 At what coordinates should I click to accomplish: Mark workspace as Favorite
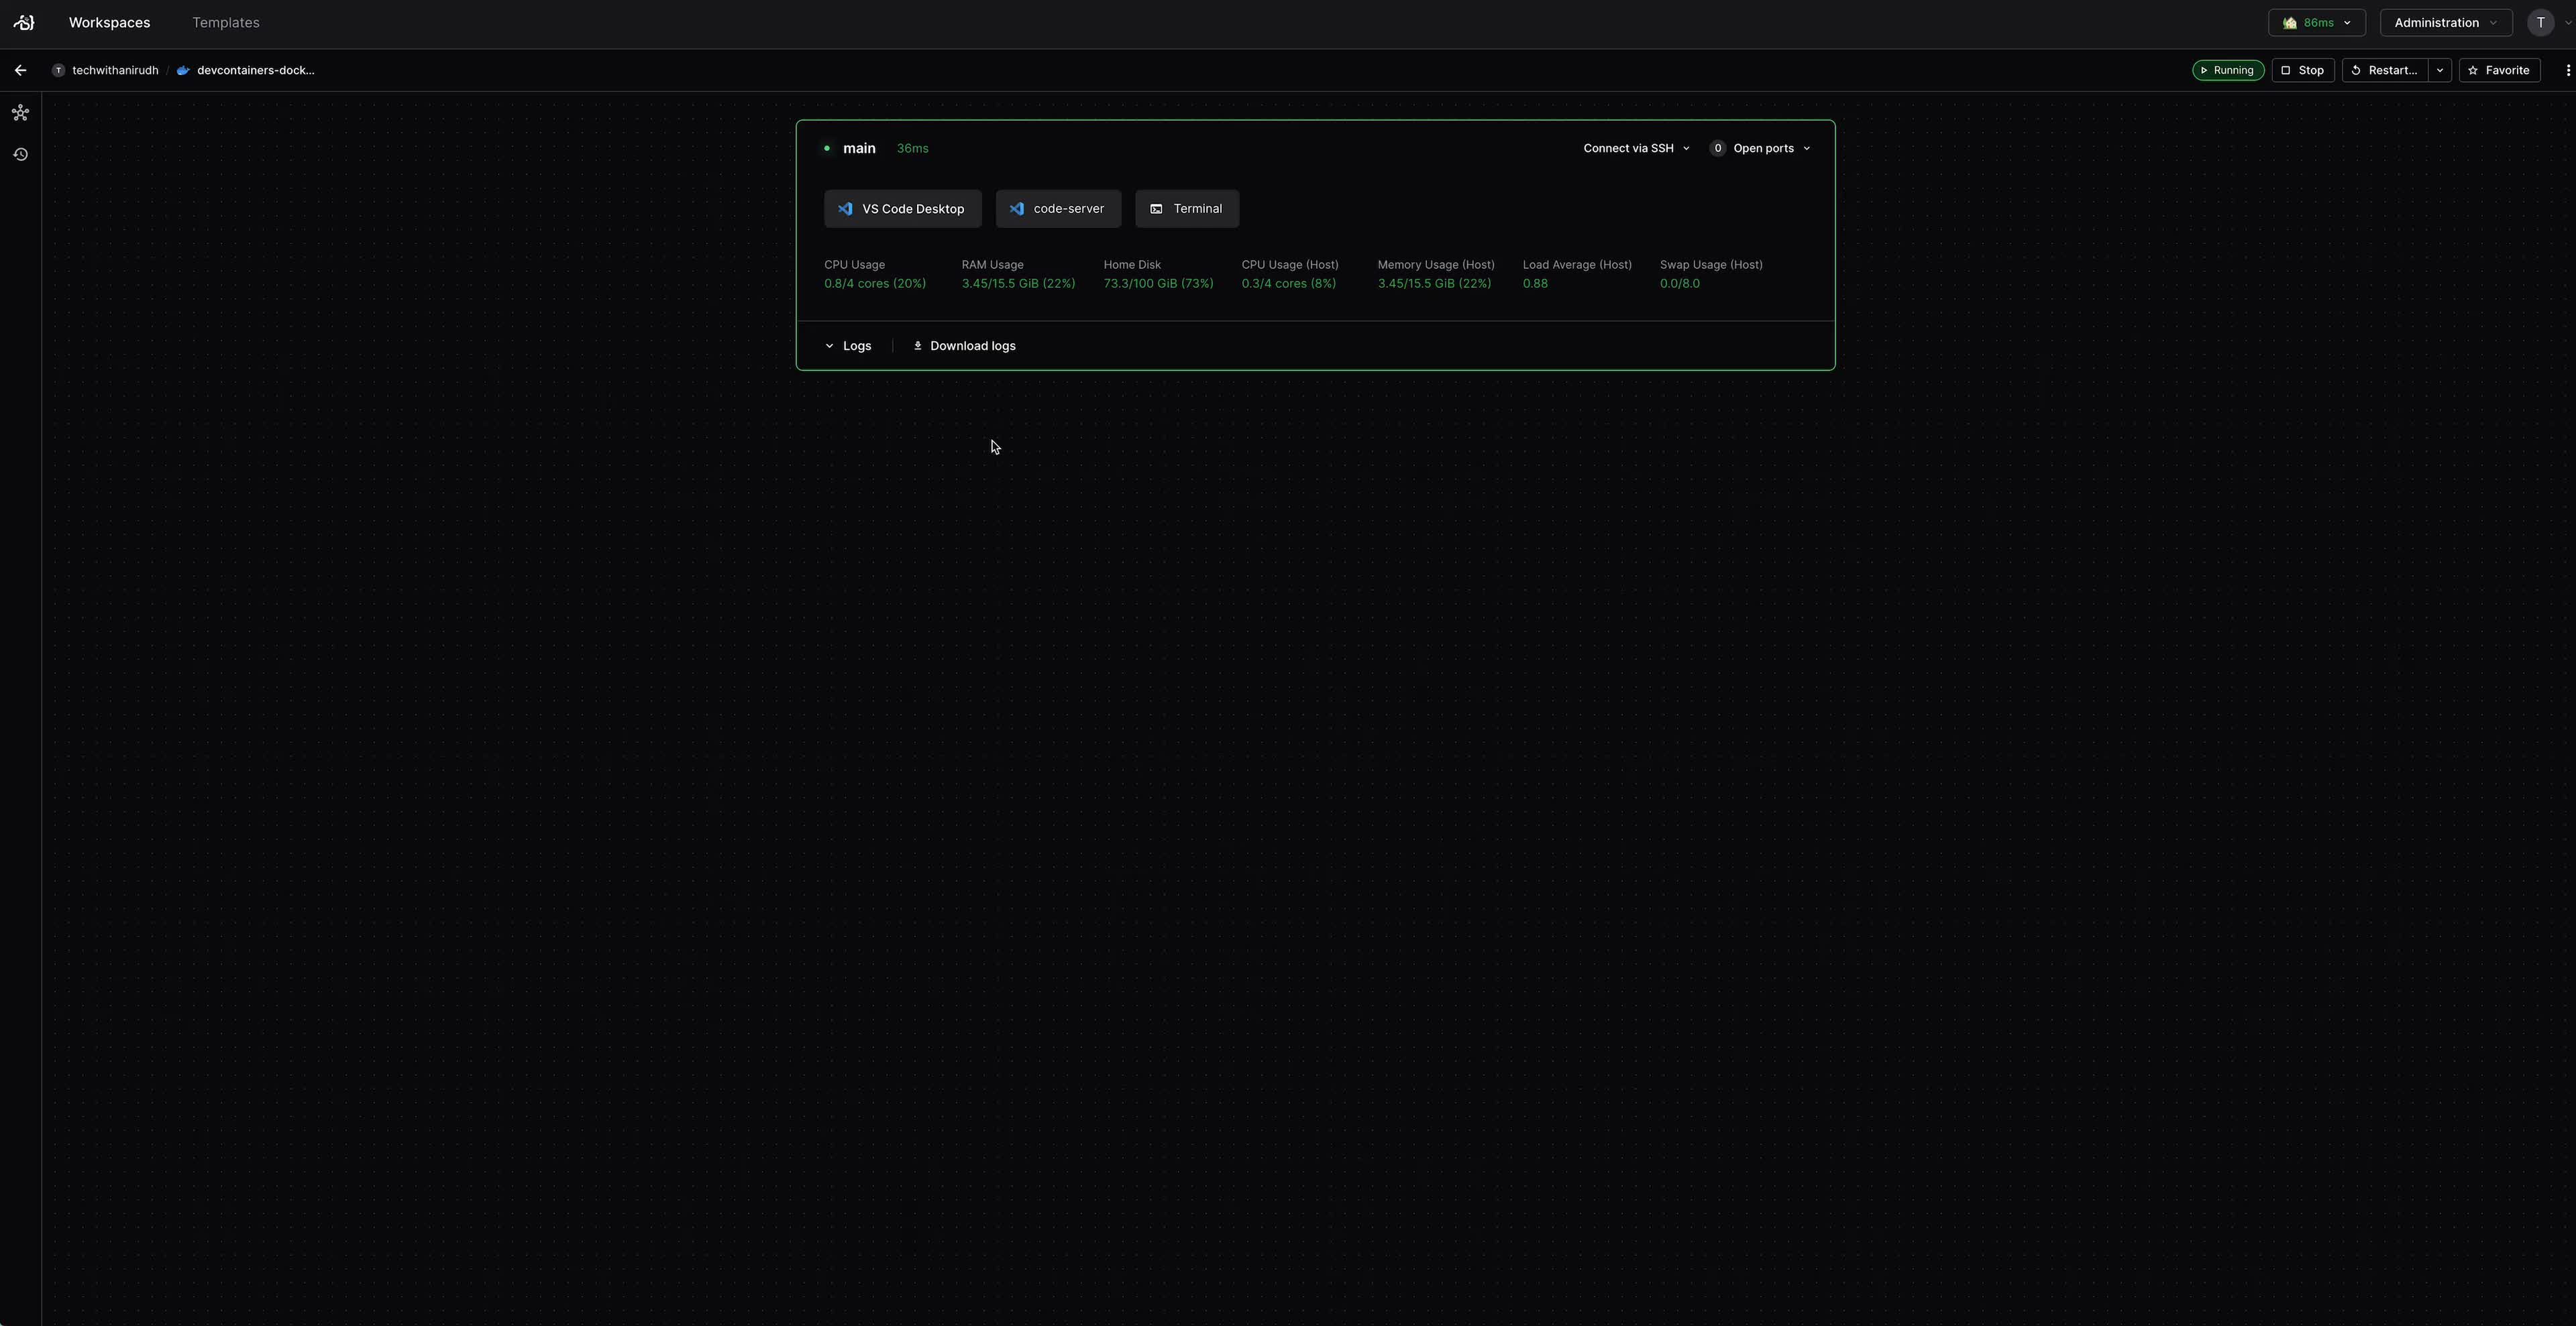click(2499, 70)
